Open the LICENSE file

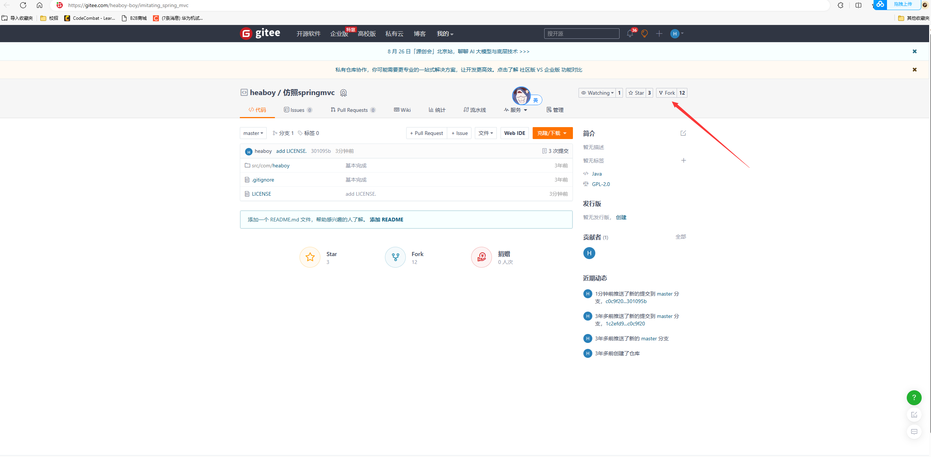[261, 194]
